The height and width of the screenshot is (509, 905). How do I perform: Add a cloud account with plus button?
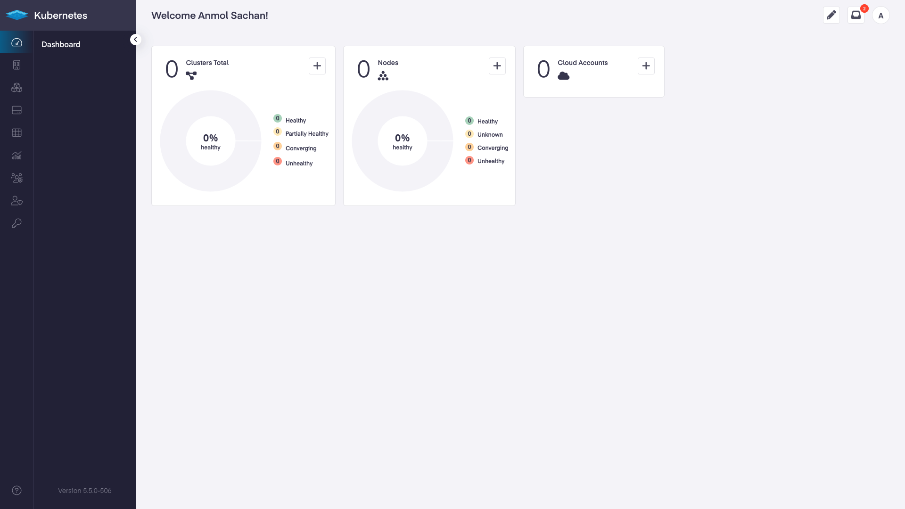(x=646, y=66)
